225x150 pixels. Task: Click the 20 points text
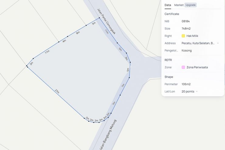[188, 91]
